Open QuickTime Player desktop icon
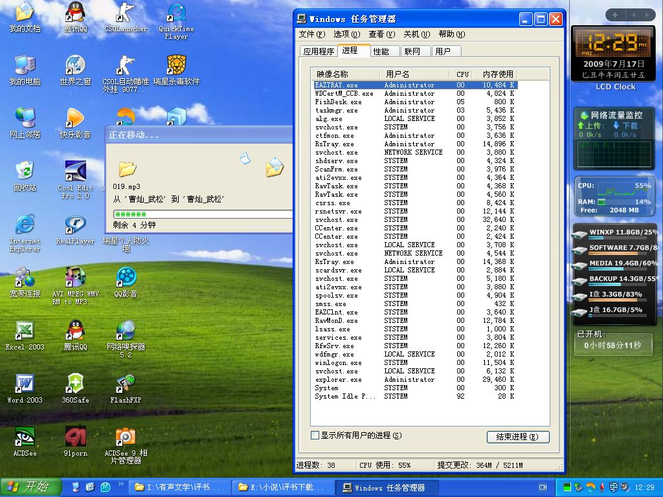The width and height of the screenshot is (663, 497). 176,14
